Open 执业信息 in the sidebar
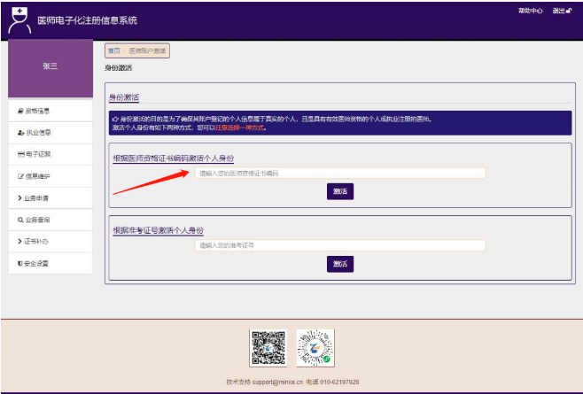This screenshot has height=394, width=583. 35,133
